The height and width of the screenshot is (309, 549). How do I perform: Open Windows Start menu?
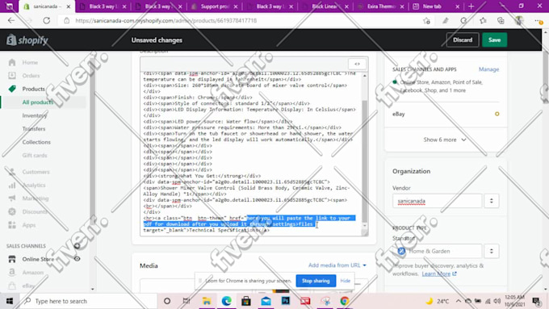tap(10, 301)
